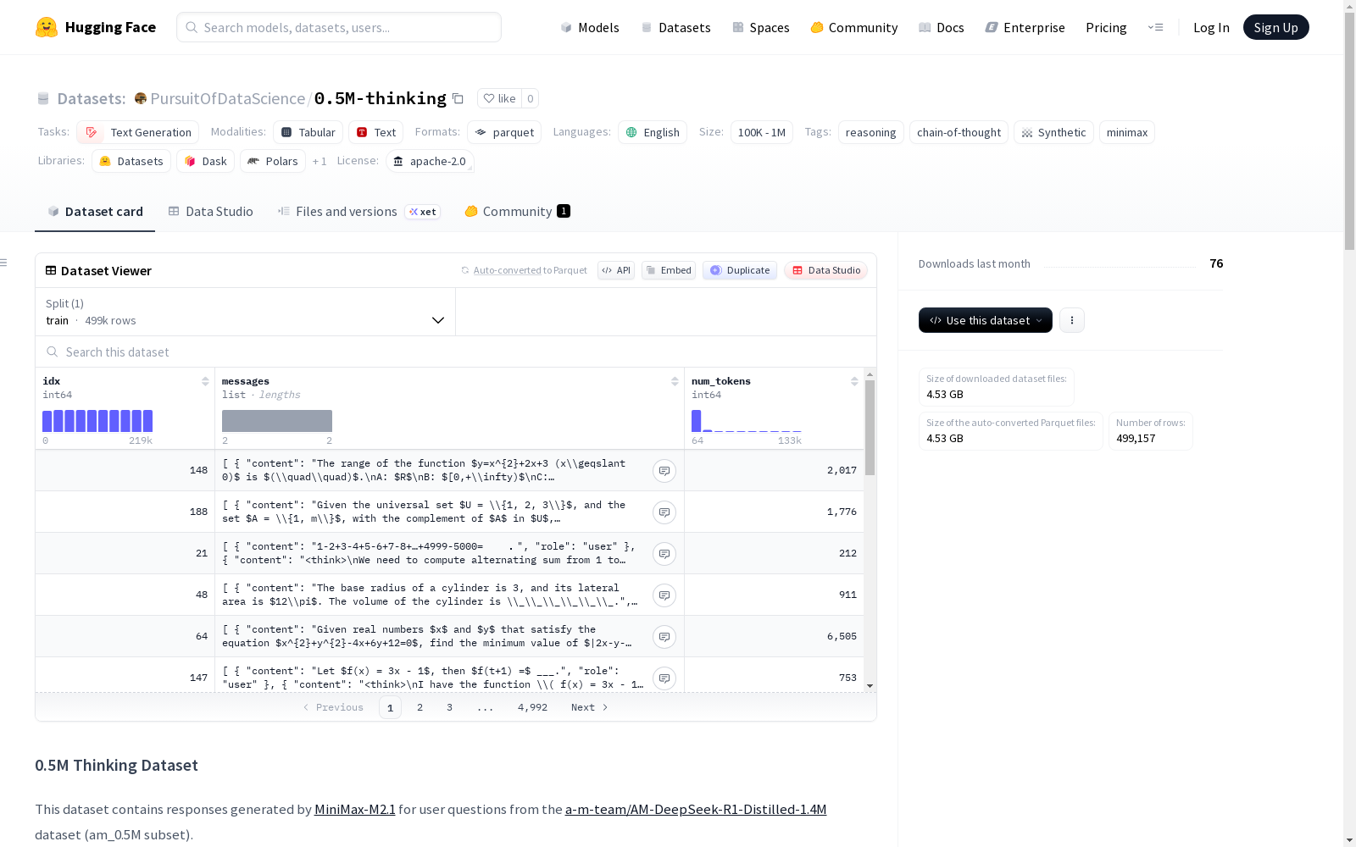Expand the Use this dataset dropdown
The width and height of the screenshot is (1356, 847).
pyautogui.click(x=986, y=320)
